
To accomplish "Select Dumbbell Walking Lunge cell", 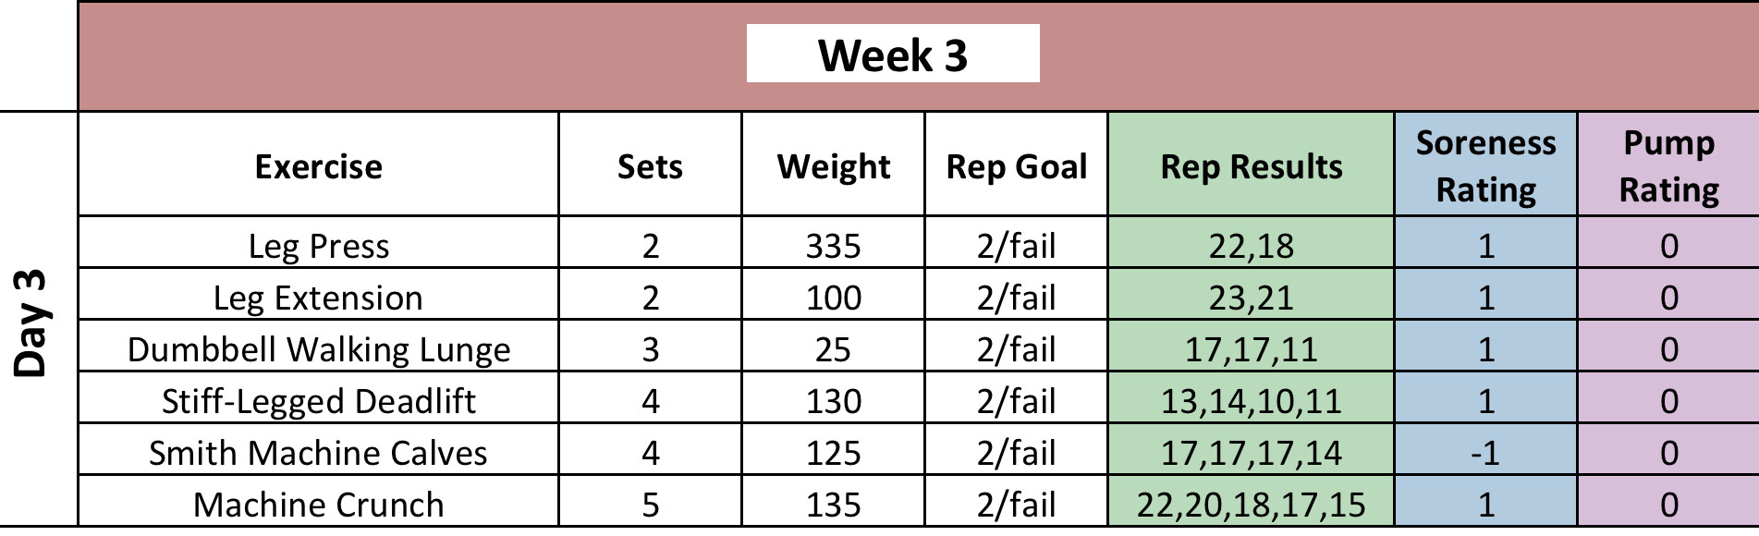I will pyautogui.click(x=318, y=349).
